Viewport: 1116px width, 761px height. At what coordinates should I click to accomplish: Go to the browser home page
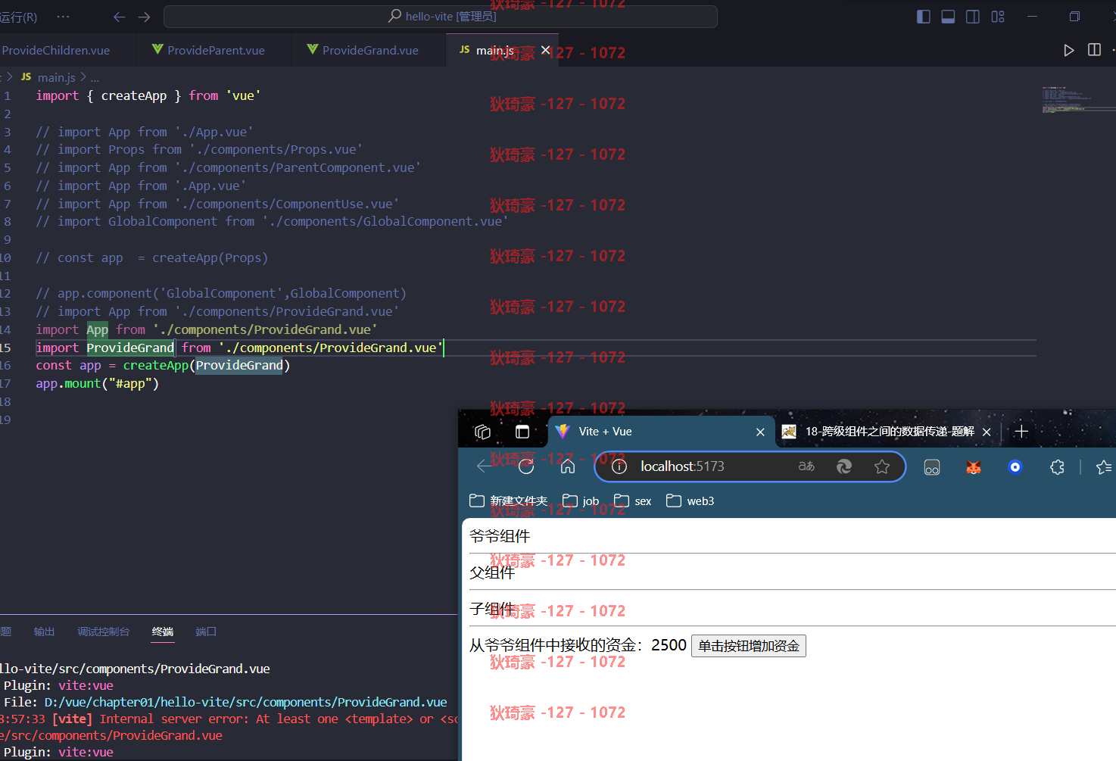(568, 466)
